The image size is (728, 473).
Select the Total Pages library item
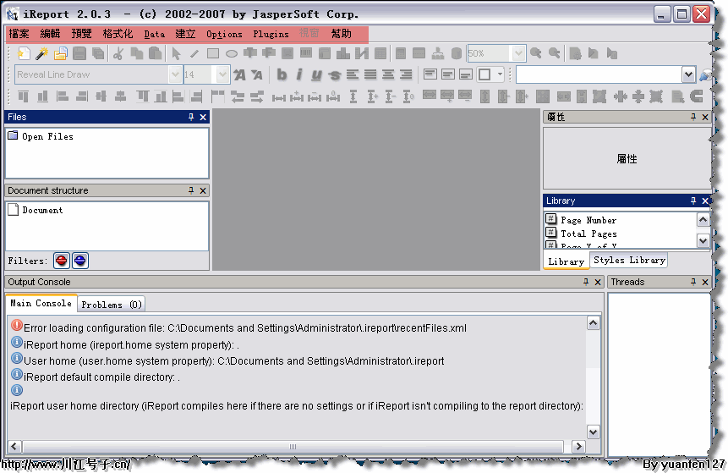coord(581,234)
